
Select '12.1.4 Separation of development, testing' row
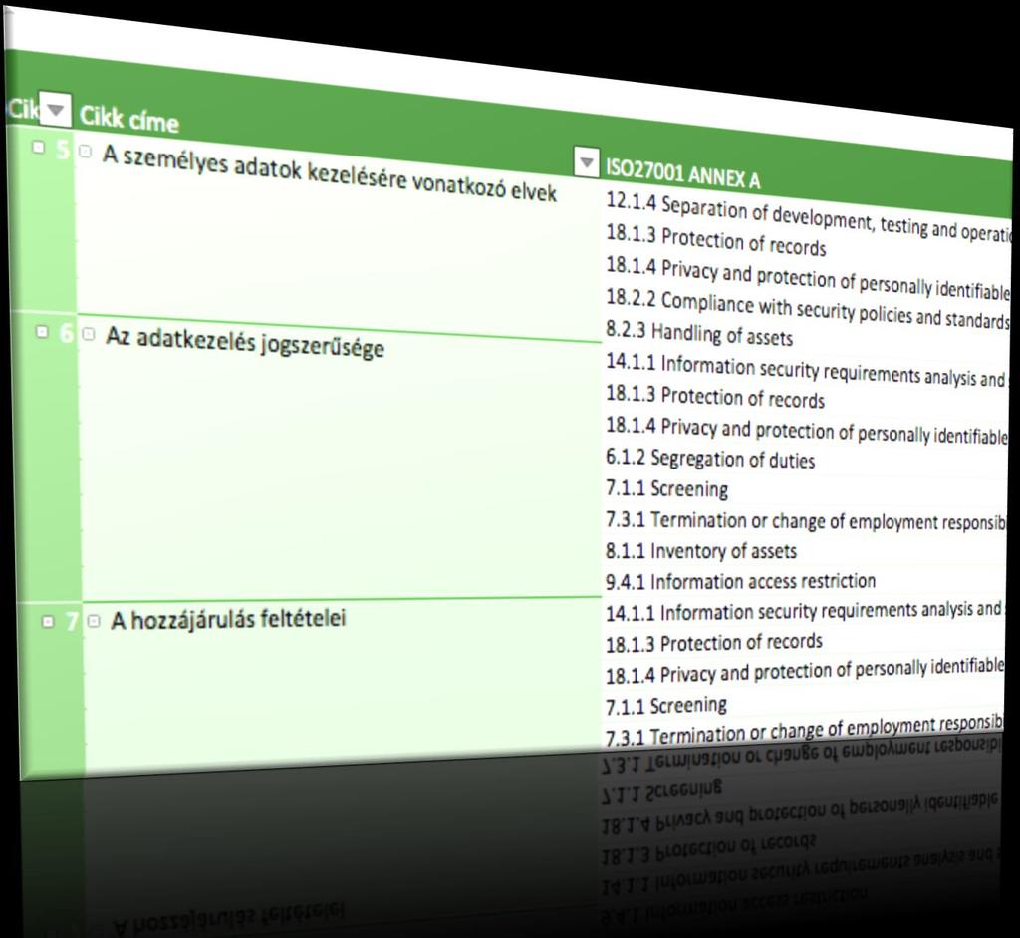tap(808, 218)
